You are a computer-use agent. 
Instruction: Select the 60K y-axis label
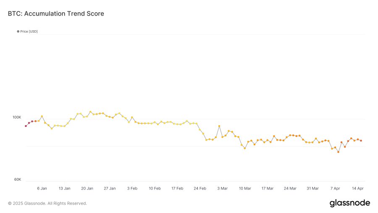[18, 179]
